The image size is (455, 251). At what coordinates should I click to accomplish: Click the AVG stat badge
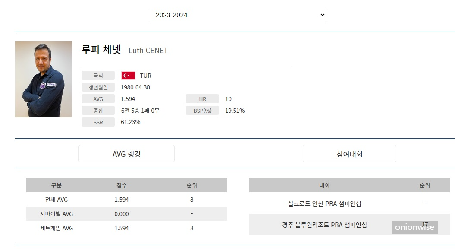[x=97, y=98]
